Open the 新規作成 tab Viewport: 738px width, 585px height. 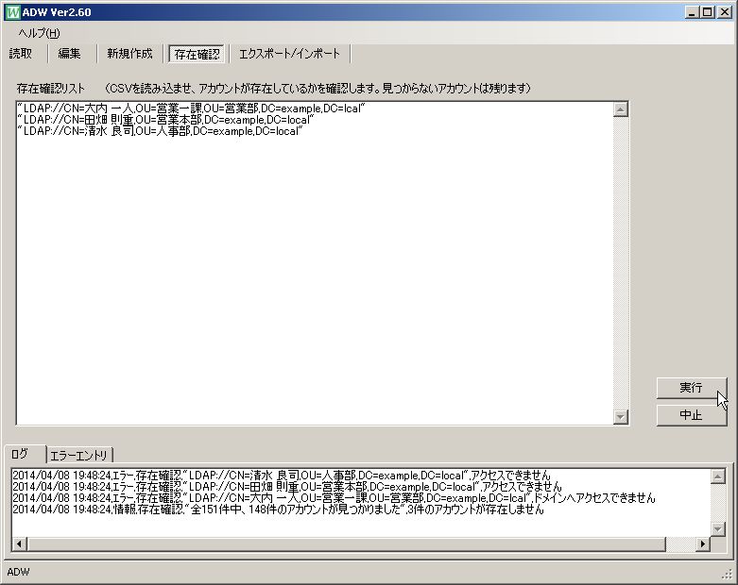click(x=129, y=54)
